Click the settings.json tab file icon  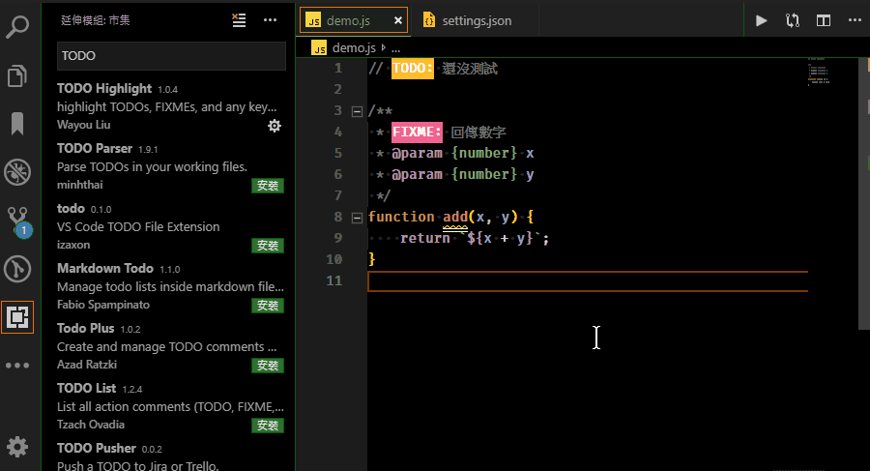point(429,20)
